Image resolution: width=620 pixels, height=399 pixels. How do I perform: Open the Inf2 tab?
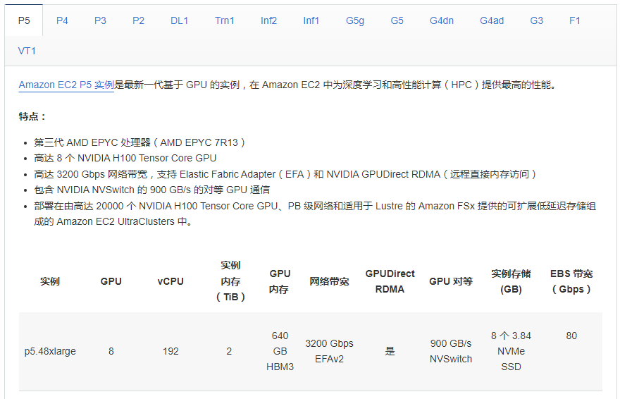point(268,20)
